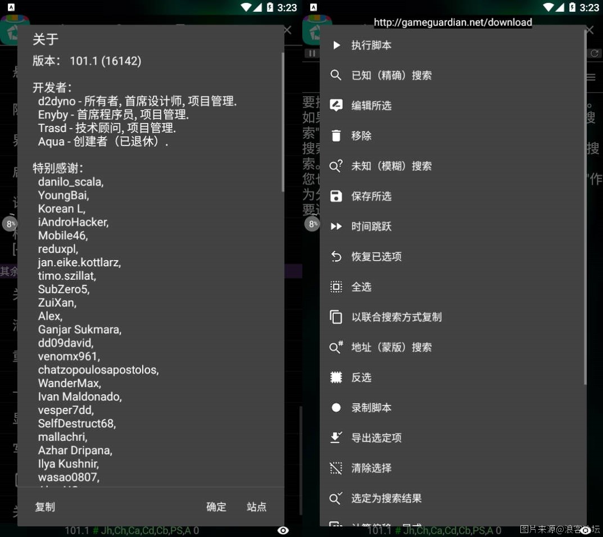
Task: Click the right menu list scrollbar
Action: pos(585,208)
